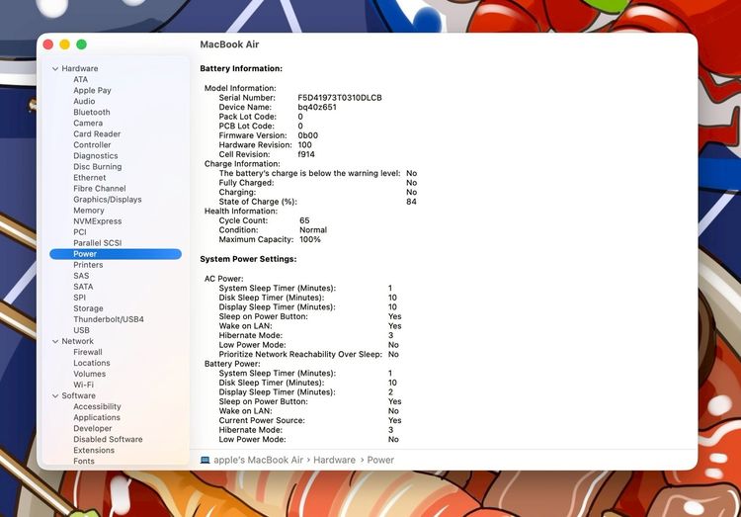
Task: Select USB in the sidebar
Action: [x=81, y=330]
